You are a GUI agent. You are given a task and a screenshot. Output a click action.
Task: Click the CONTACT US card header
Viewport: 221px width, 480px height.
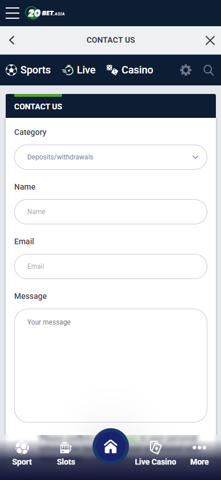pyautogui.click(x=110, y=106)
